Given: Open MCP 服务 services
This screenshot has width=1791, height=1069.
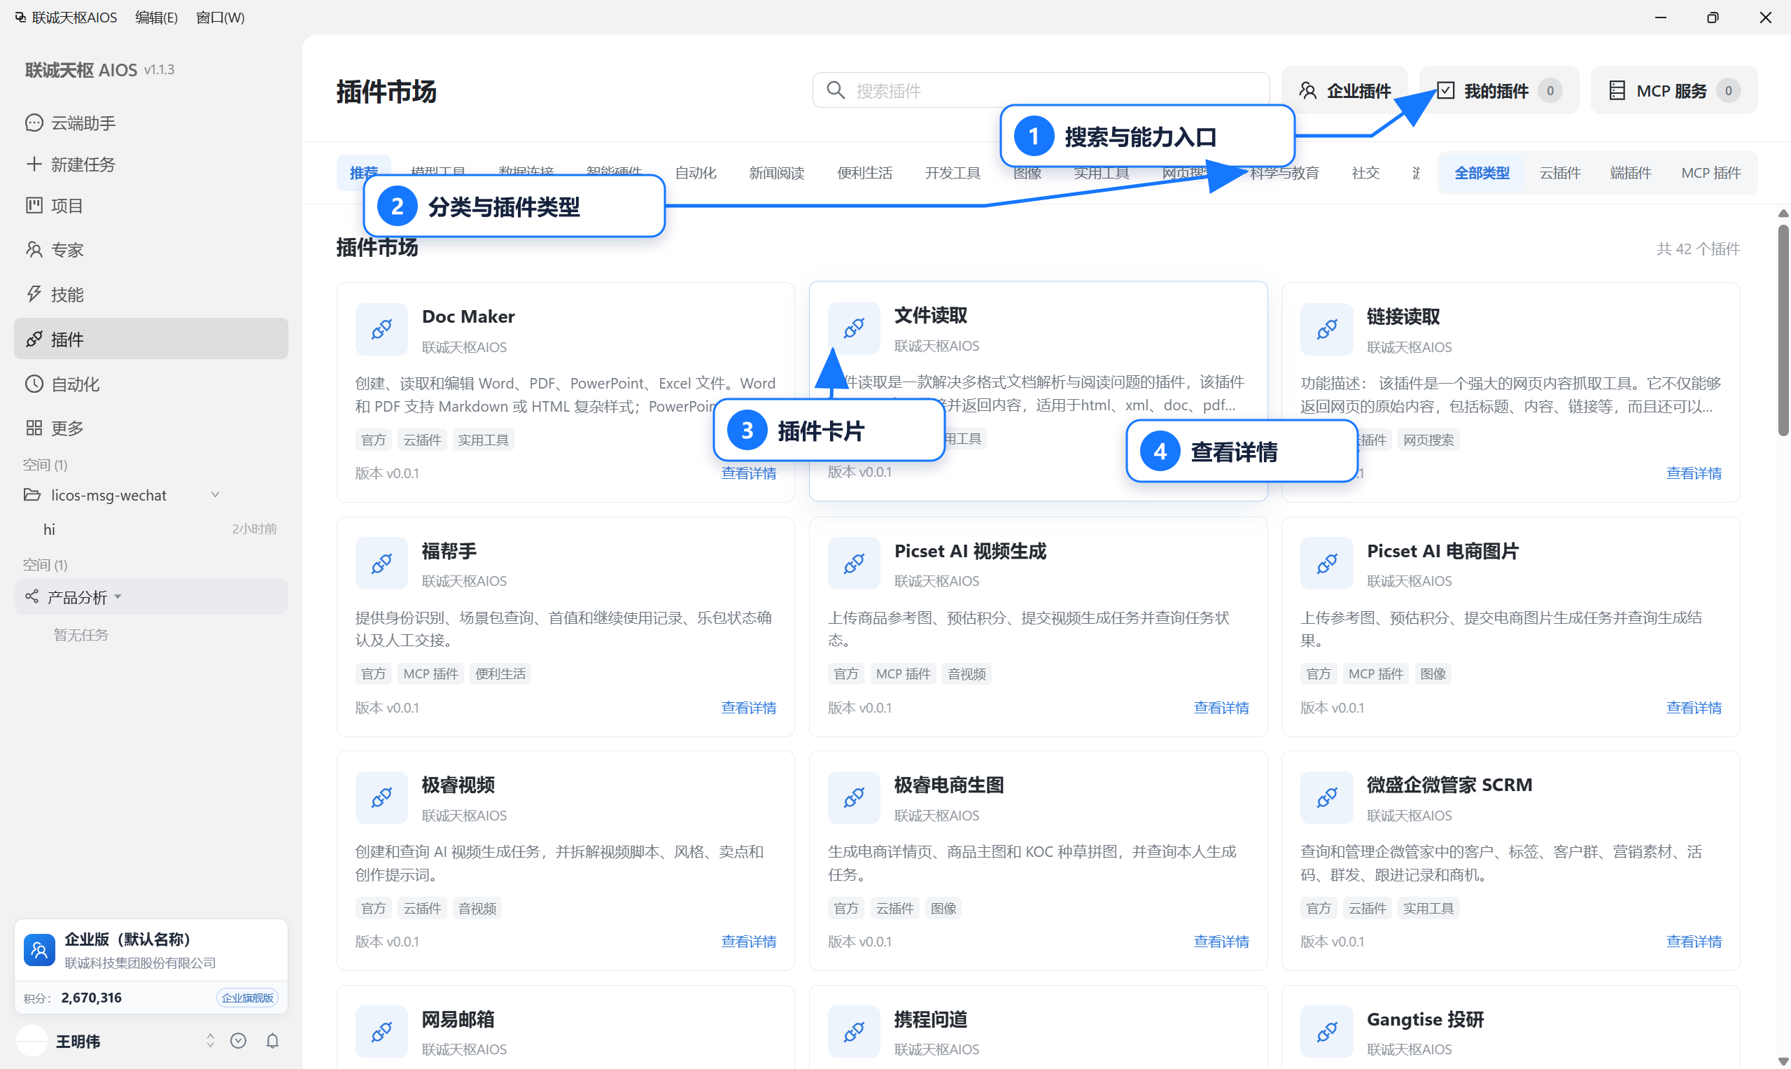Looking at the screenshot, I should (x=1673, y=90).
